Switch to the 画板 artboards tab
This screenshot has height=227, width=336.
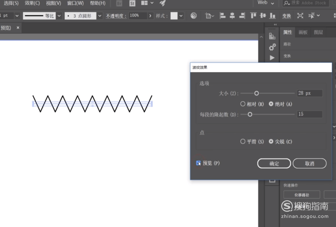(x=303, y=32)
